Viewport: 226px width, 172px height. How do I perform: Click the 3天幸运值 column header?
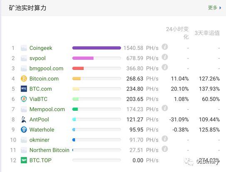pos(207,33)
